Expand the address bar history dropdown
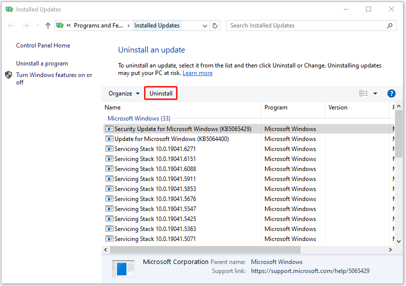The height and width of the screenshot is (286, 406). 205,25
